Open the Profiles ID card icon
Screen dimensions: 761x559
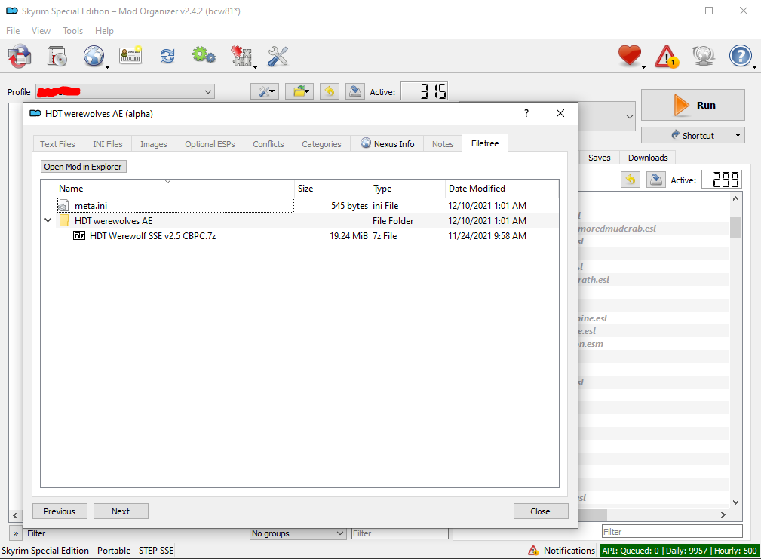(x=130, y=55)
